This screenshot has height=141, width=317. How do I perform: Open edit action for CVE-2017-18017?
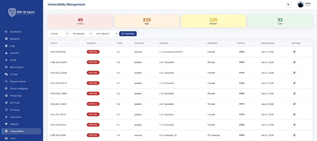pos(294,104)
